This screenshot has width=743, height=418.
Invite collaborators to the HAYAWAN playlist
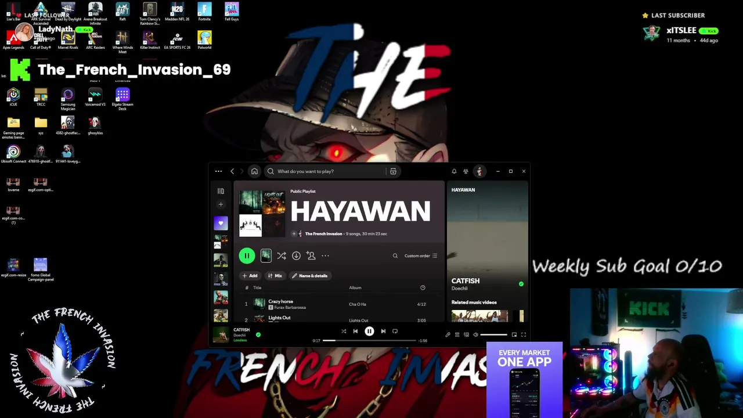click(x=311, y=255)
